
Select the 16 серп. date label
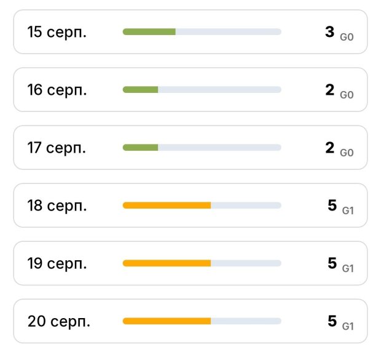coord(57,90)
